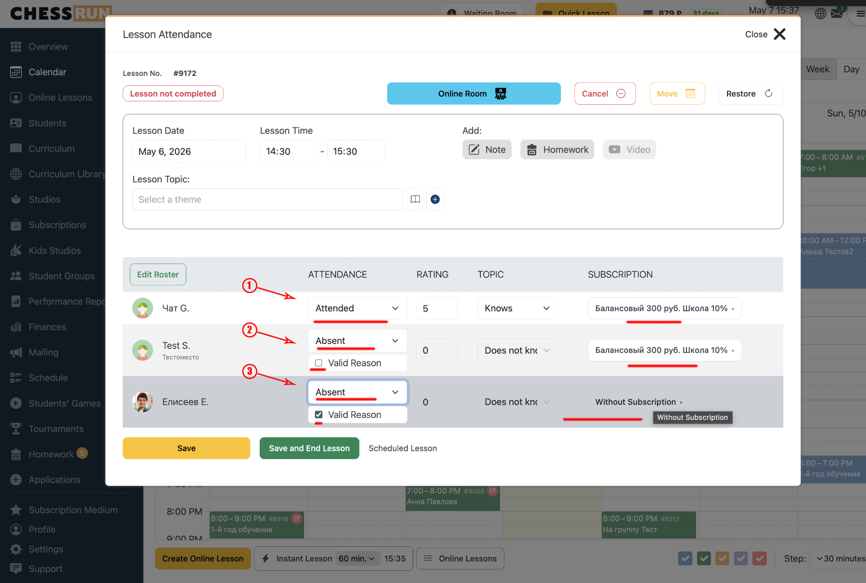This screenshot has height=583, width=866.
Task: Click the rating field for Чат G.
Action: click(436, 308)
